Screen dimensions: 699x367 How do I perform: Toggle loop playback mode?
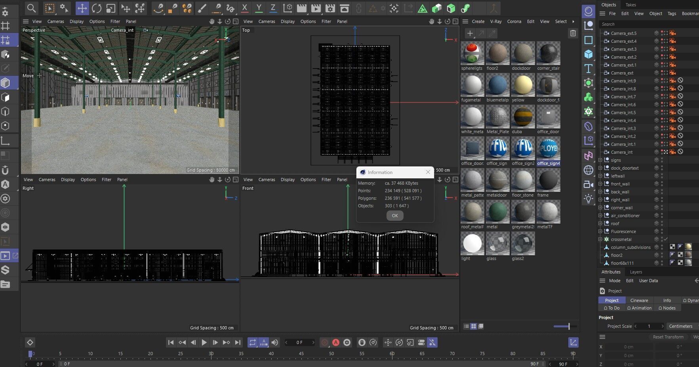tap(253, 342)
